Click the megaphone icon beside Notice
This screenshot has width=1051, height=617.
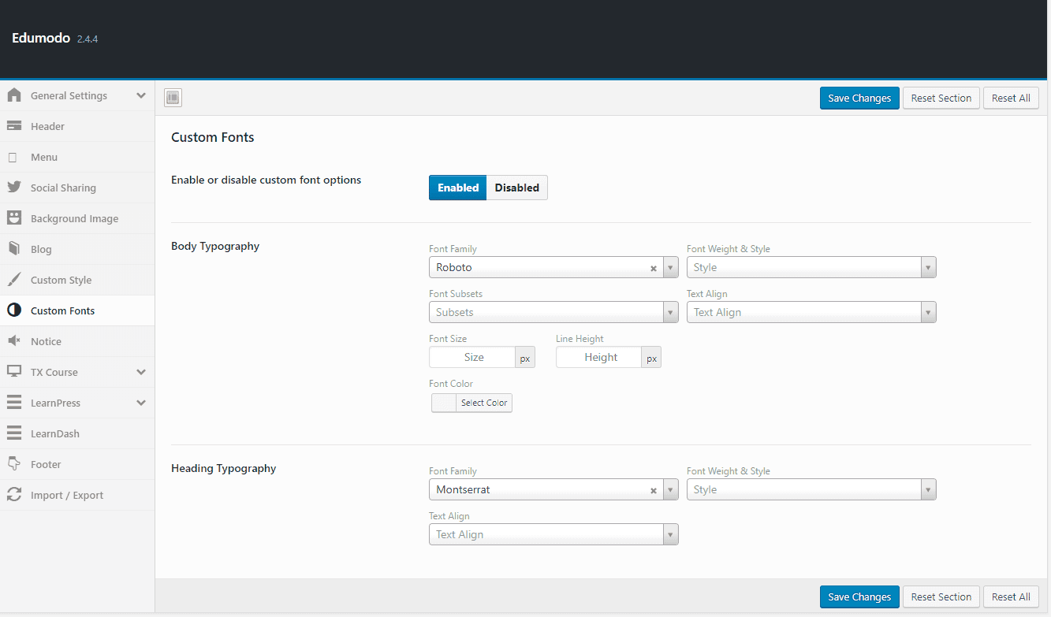coord(14,341)
